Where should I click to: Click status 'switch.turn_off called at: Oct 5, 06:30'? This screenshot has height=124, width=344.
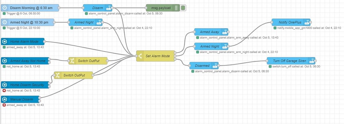click(x=296, y=66)
